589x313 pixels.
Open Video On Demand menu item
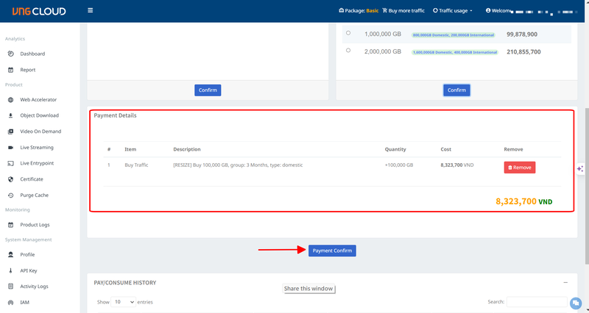click(x=40, y=132)
